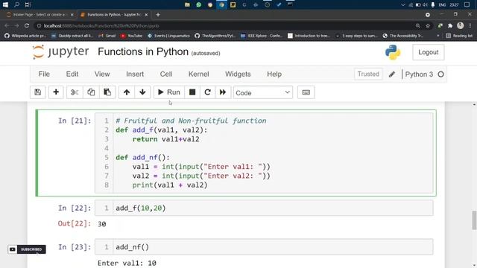Save notebook with floppy disk icon

coord(38,92)
